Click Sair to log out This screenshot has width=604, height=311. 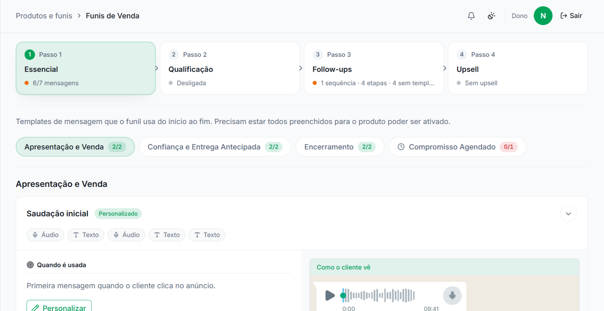point(571,16)
